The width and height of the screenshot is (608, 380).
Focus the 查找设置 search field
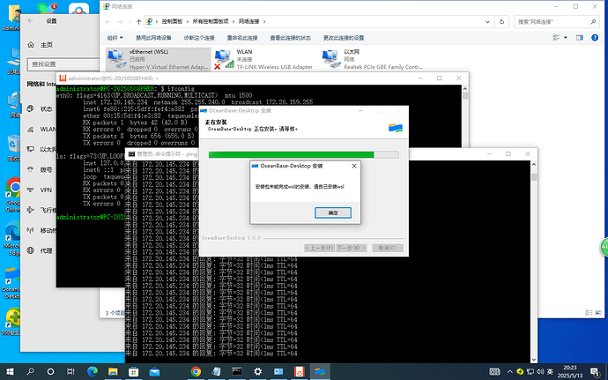(x=63, y=64)
